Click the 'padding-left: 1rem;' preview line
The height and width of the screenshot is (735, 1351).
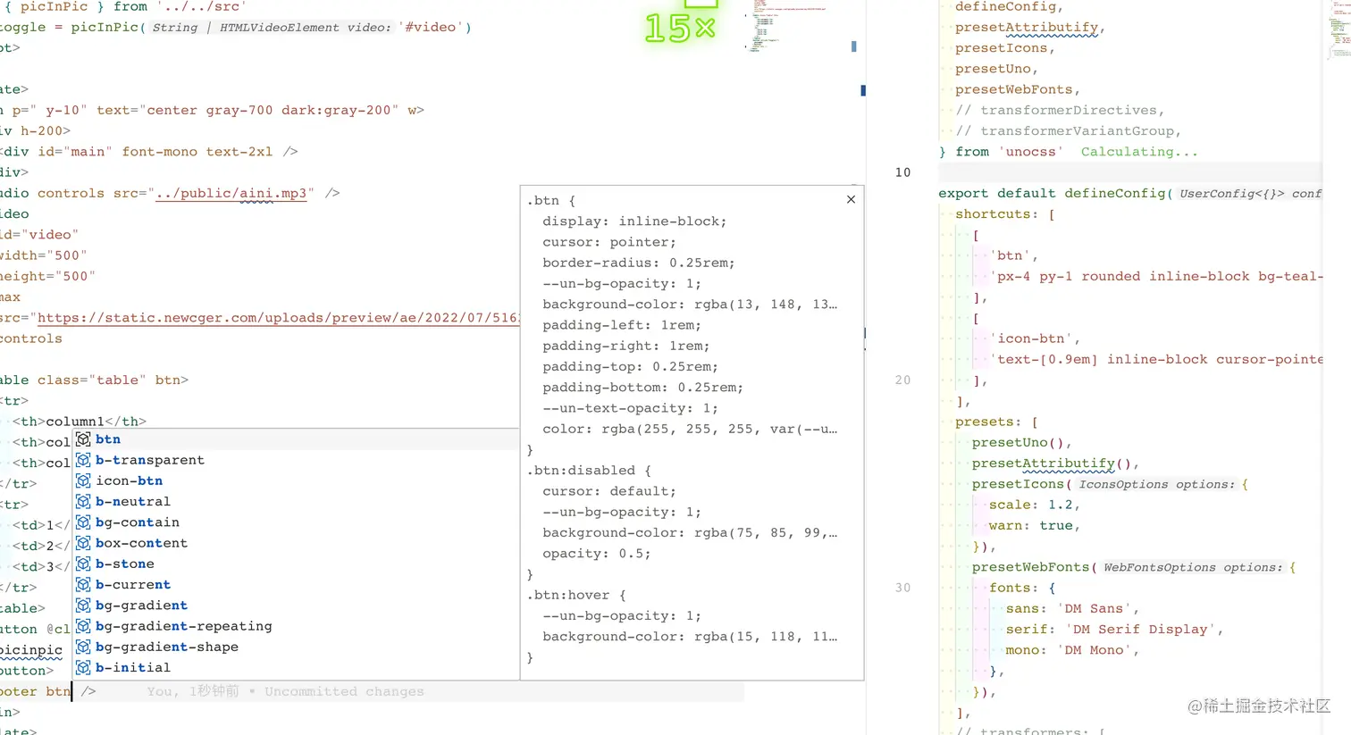tap(622, 325)
